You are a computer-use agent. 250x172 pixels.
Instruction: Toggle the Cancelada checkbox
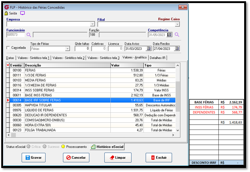(8, 48)
